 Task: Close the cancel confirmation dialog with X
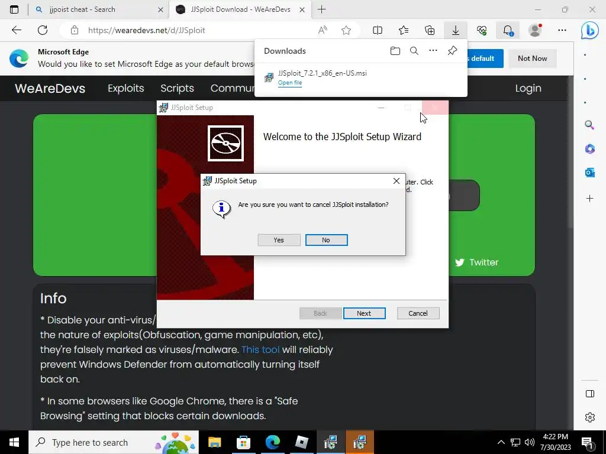396,181
